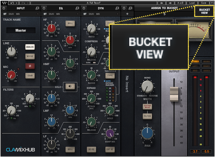The width and height of the screenshot is (215, 157).
Task: Open the preset menu 'A: Full Reset'
Action: pyautogui.click(x=94, y=3)
